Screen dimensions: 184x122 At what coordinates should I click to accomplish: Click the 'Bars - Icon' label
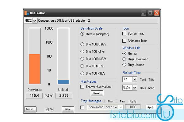(x=147, y=88)
